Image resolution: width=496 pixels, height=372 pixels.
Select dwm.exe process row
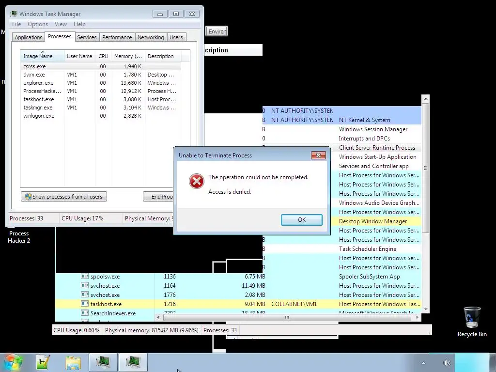tap(101, 75)
